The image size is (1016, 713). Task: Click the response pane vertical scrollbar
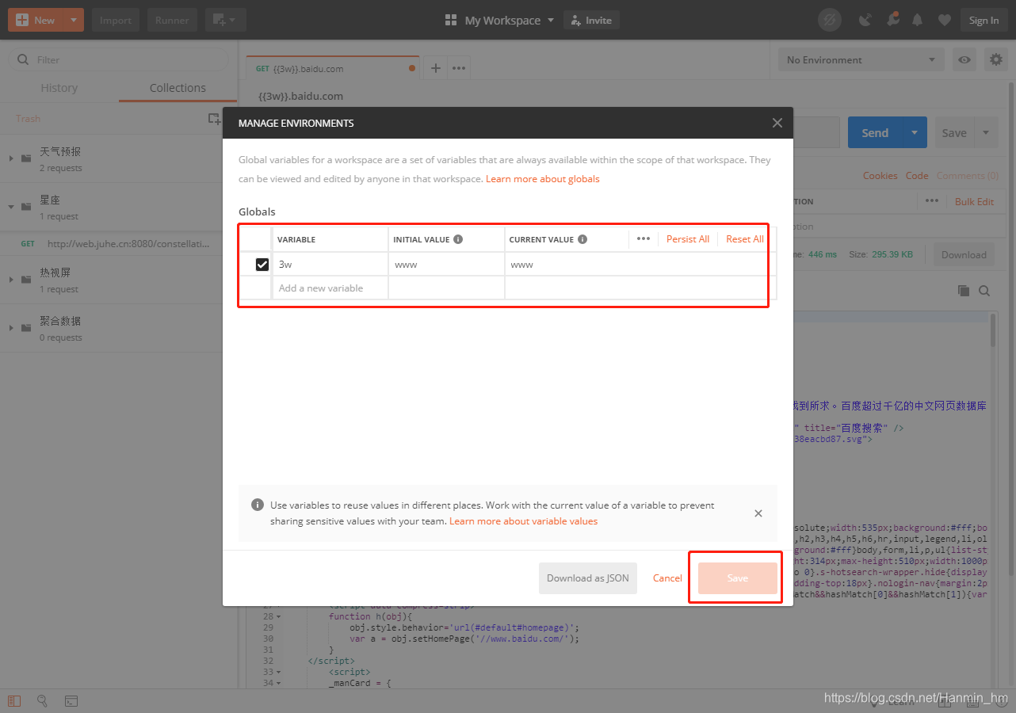tap(993, 329)
